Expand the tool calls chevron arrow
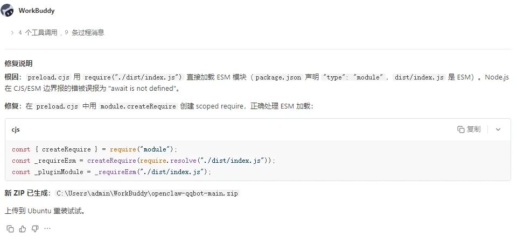Viewport: 517px width, 245px height. (12, 33)
